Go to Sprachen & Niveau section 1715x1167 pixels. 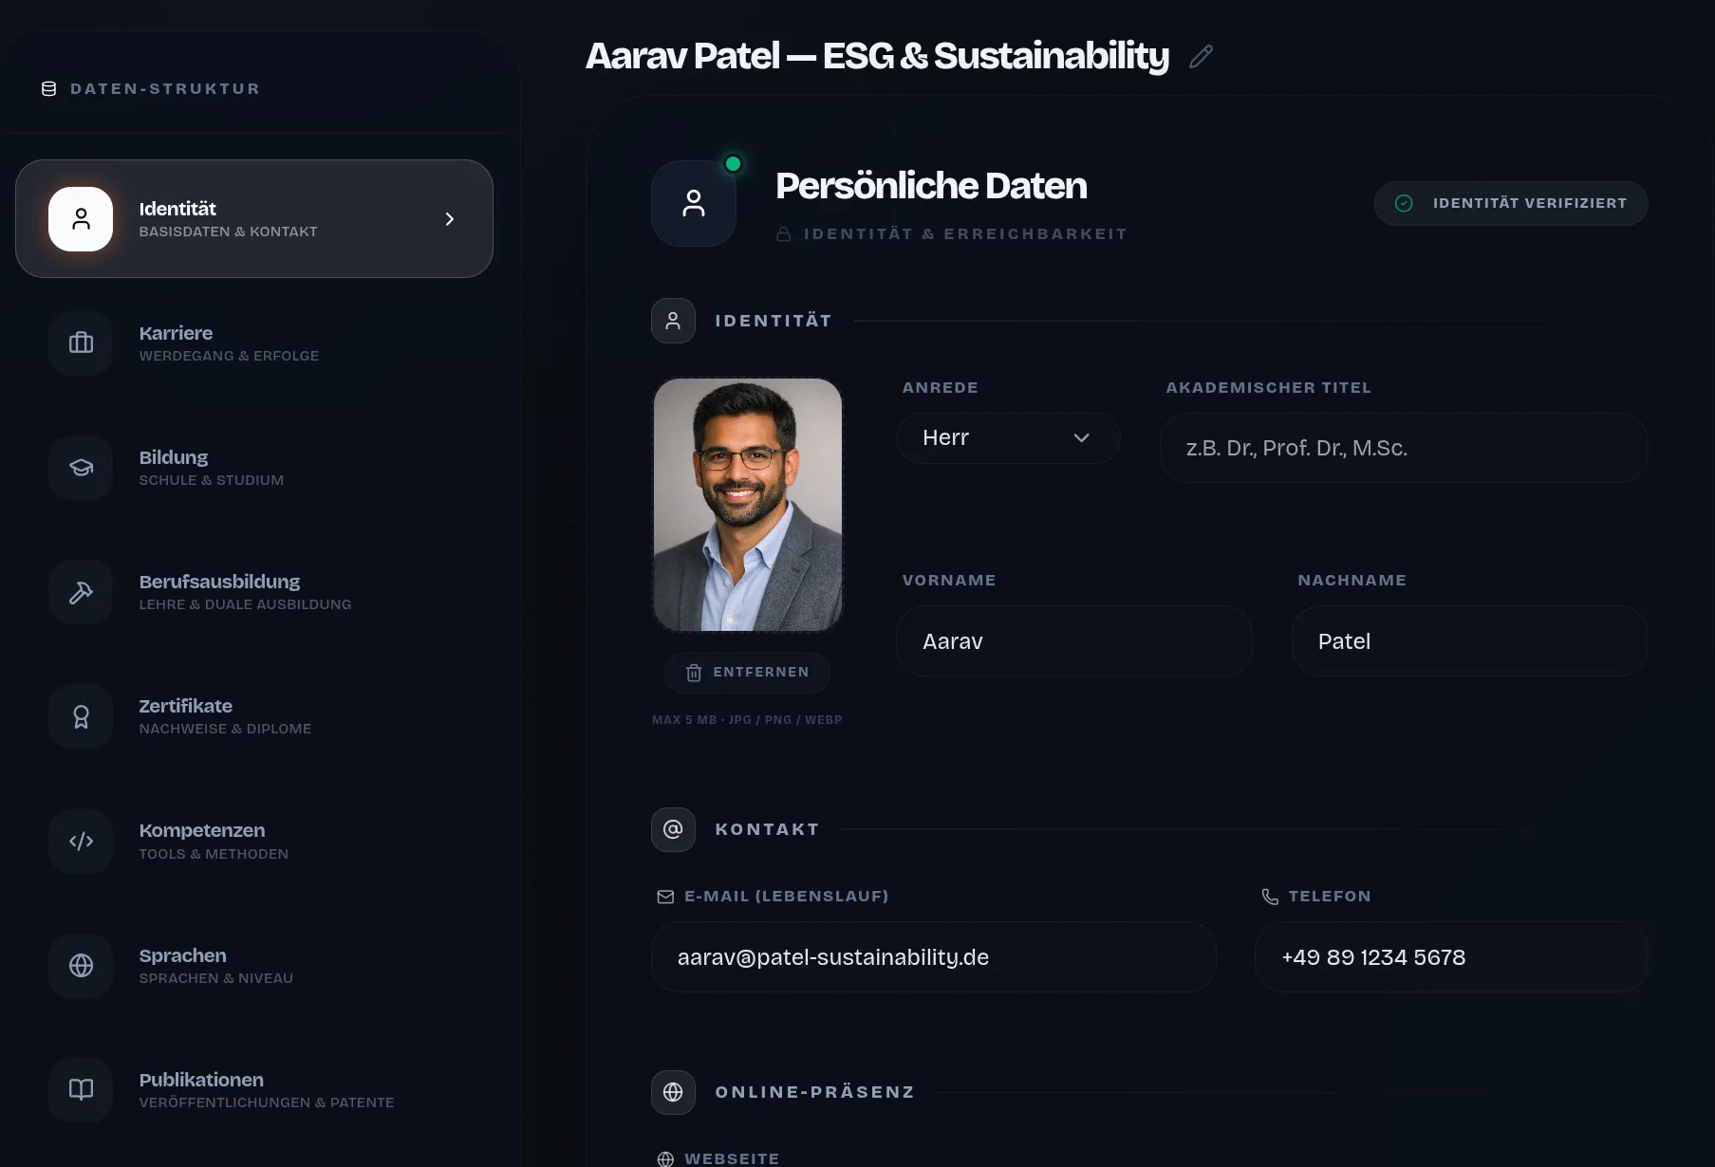click(x=254, y=966)
